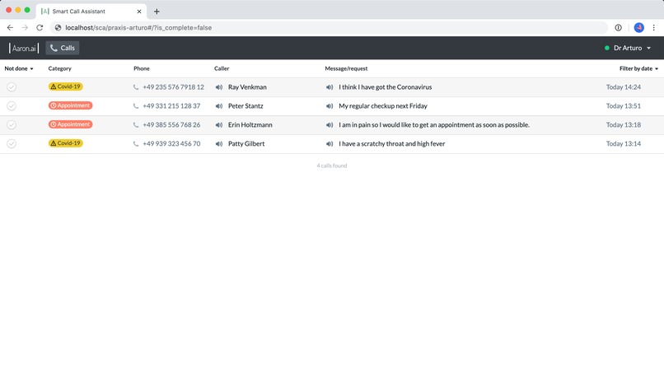Click phone number +49 385 556 768 26
Screen dimensions: 664x373
(171, 125)
